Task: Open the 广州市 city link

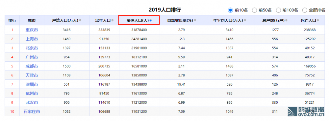Action: (32, 57)
